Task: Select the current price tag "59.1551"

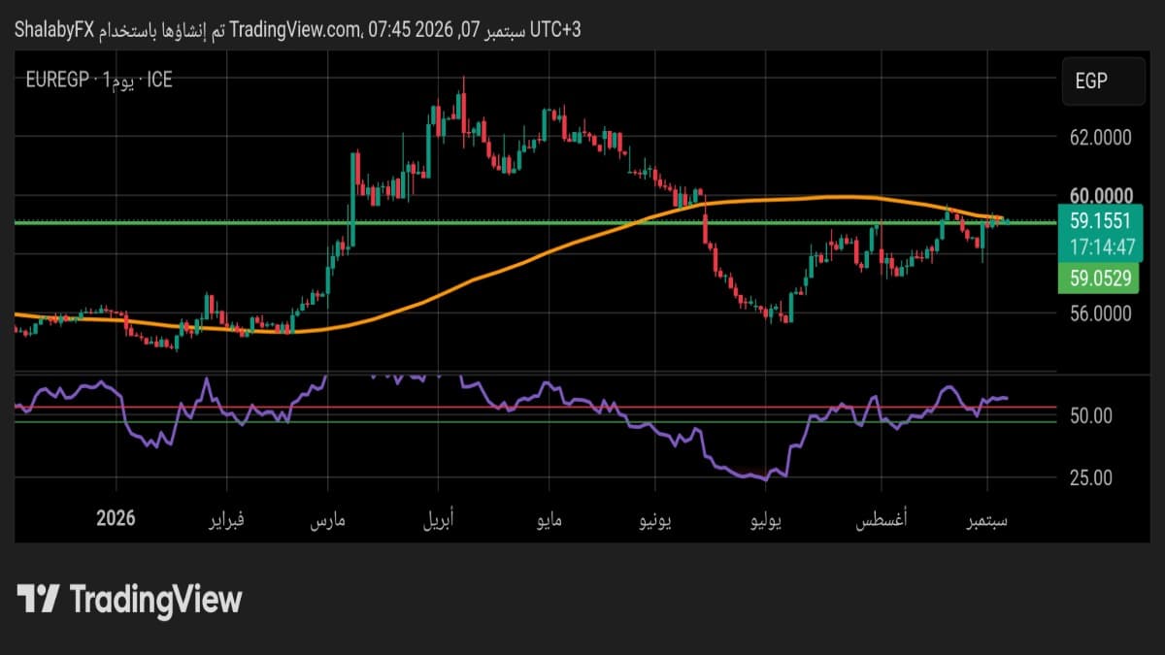Action: pyautogui.click(x=1099, y=221)
